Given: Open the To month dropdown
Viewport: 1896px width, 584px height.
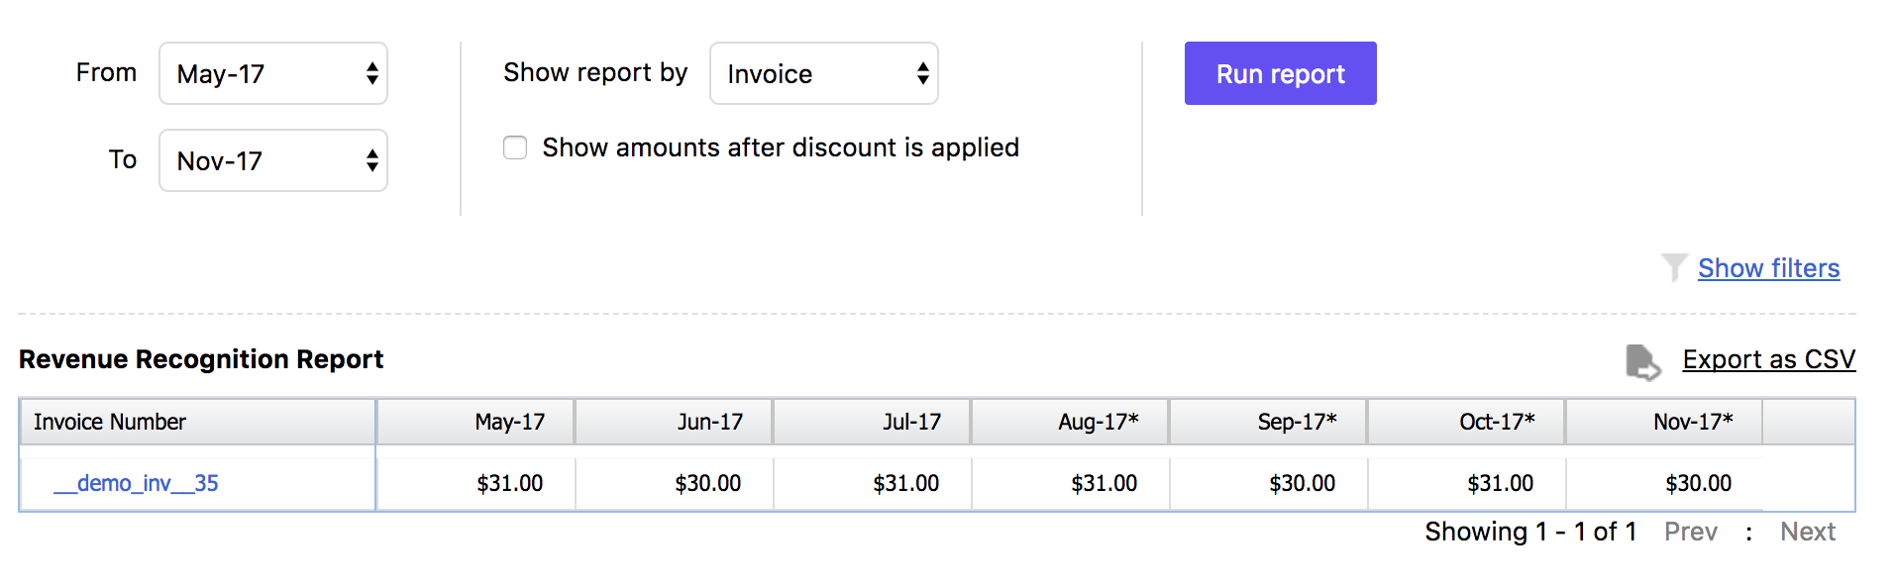Looking at the screenshot, I should point(273,160).
